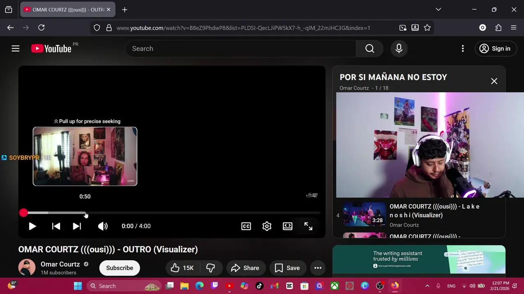524x294 pixels.
Task: Click the red progress scrubber handle
Action: 23,213
